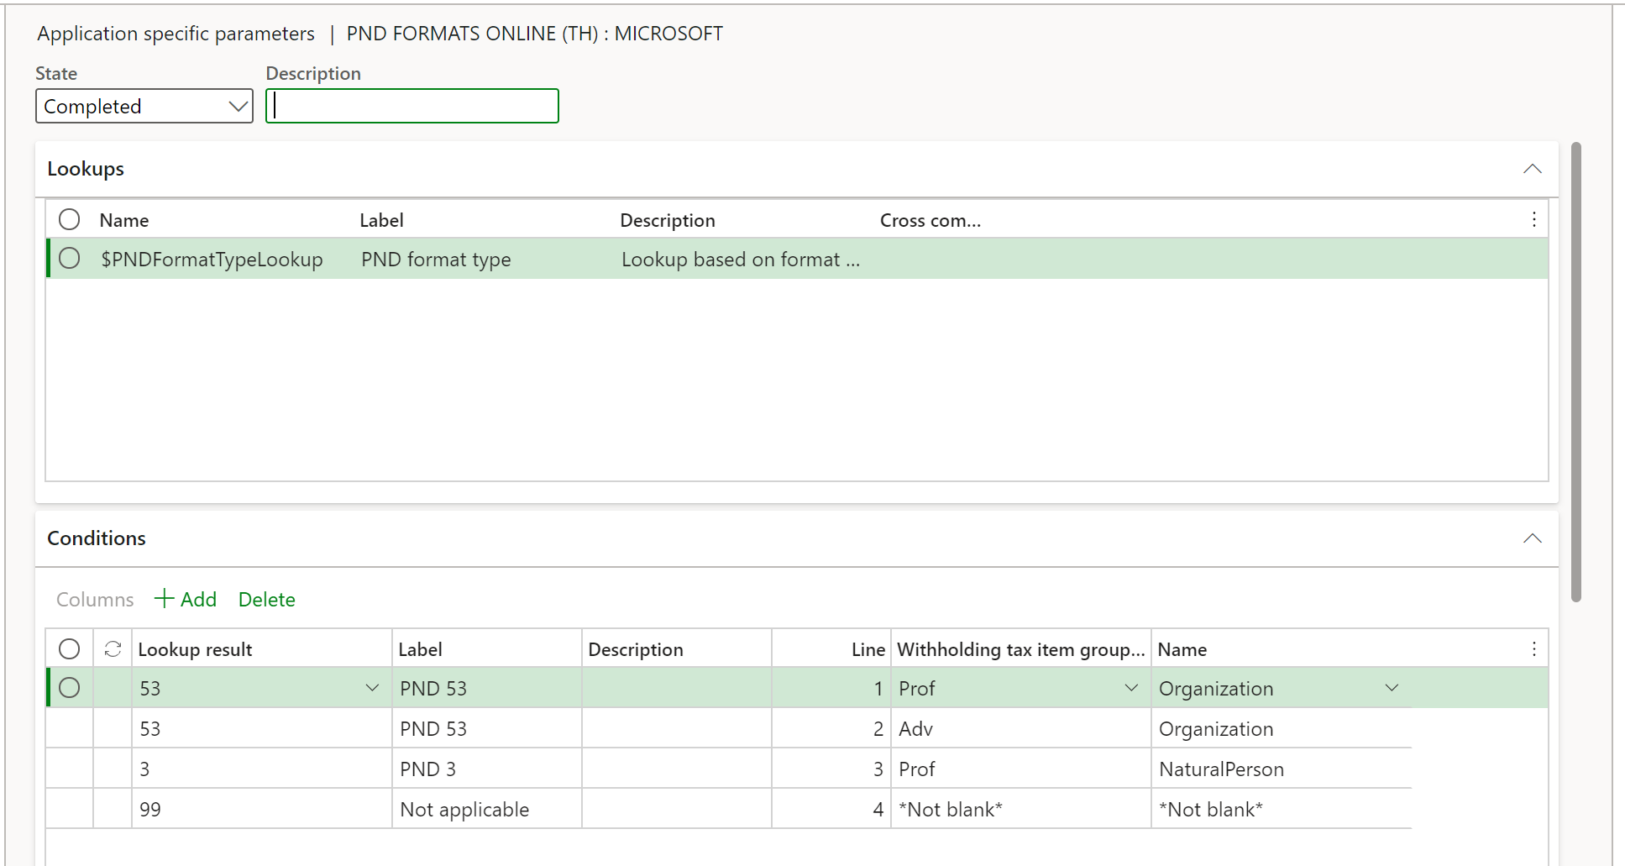Viewport: 1625px width, 866px height.
Task: Collapse the Lookups section chevron
Action: click(1532, 169)
